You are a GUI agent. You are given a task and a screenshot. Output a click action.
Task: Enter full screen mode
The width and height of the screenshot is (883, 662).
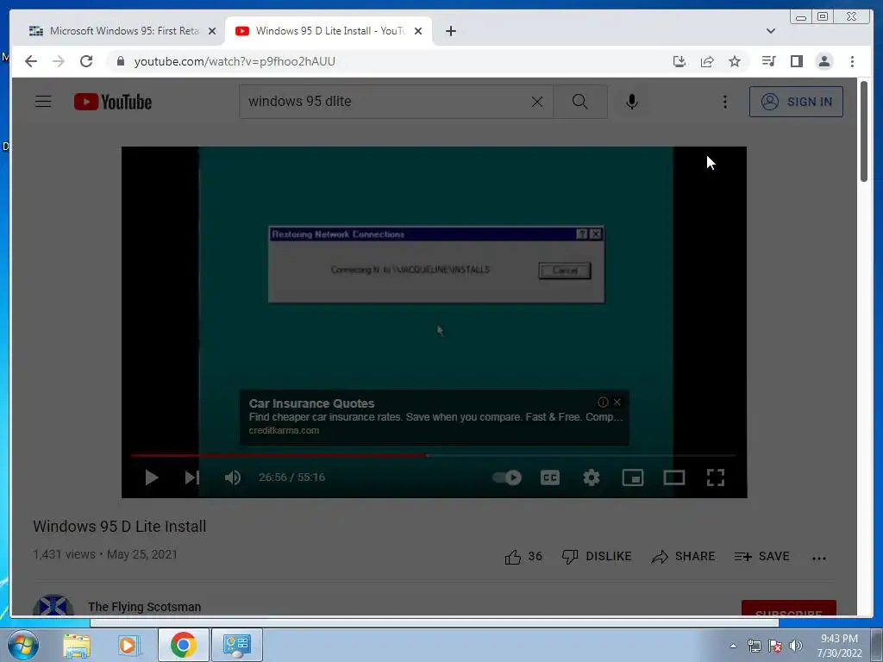pos(715,478)
